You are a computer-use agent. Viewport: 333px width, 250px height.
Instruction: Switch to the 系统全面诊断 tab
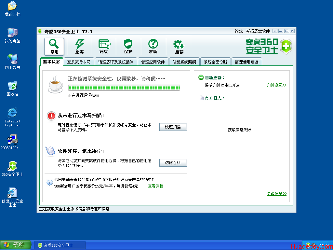[215, 62]
